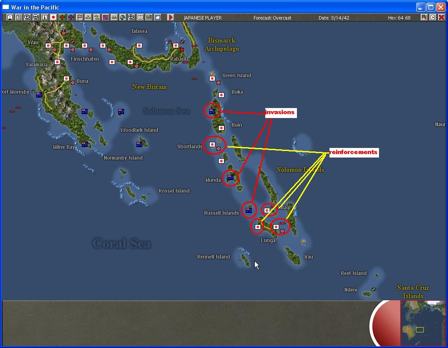Click the save game disk icon
The height and width of the screenshot is (348, 448).
(10, 17)
